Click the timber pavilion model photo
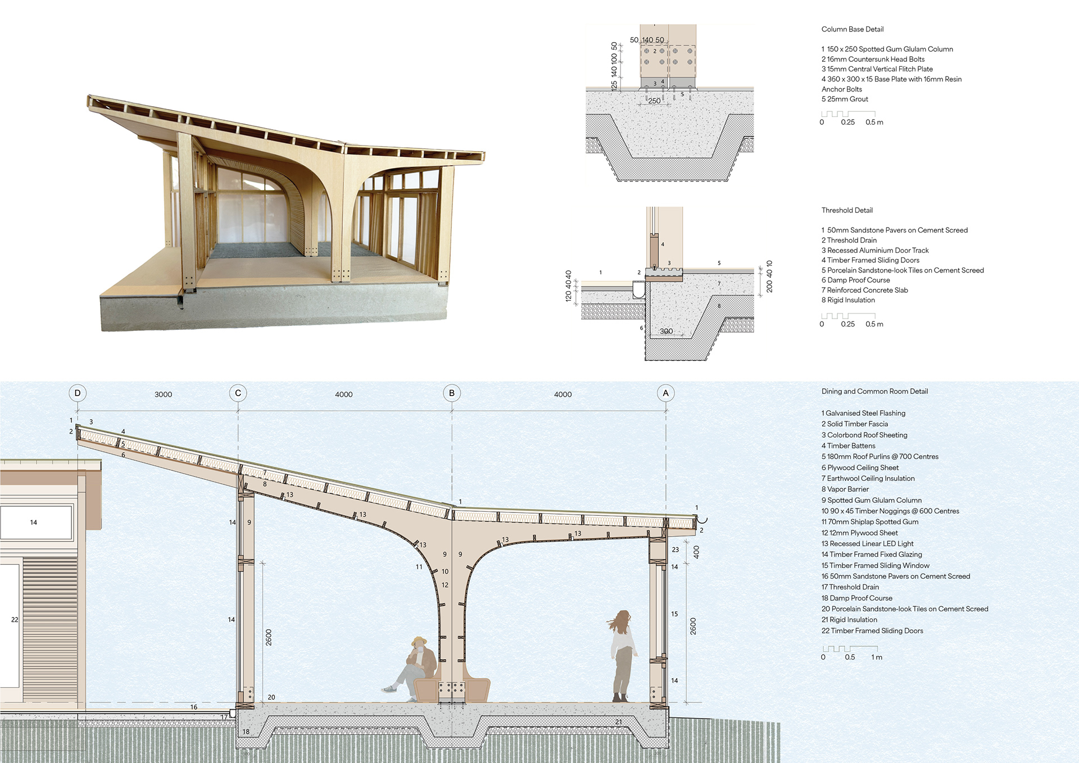 [287, 214]
